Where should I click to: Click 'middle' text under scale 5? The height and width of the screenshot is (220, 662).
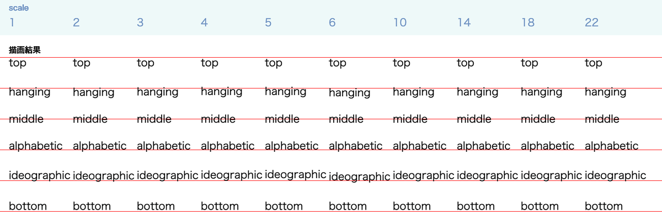tap(282, 119)
